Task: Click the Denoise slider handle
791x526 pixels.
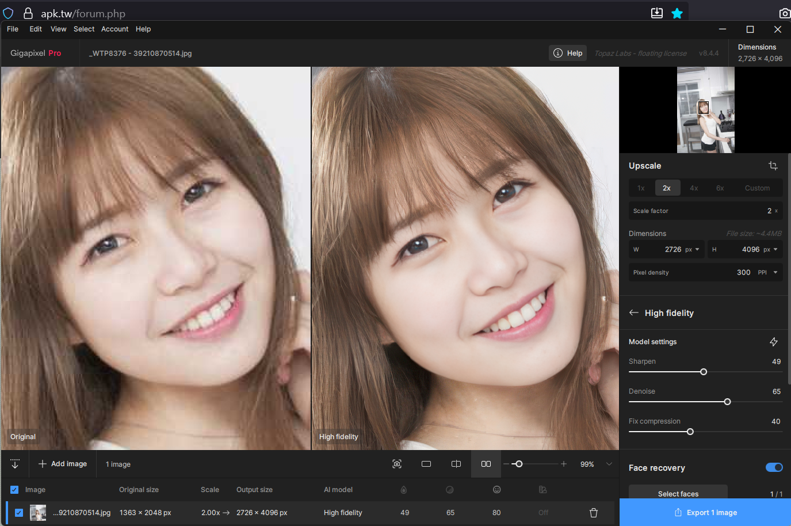Action: pyautogui.click(x=727, y=402)
